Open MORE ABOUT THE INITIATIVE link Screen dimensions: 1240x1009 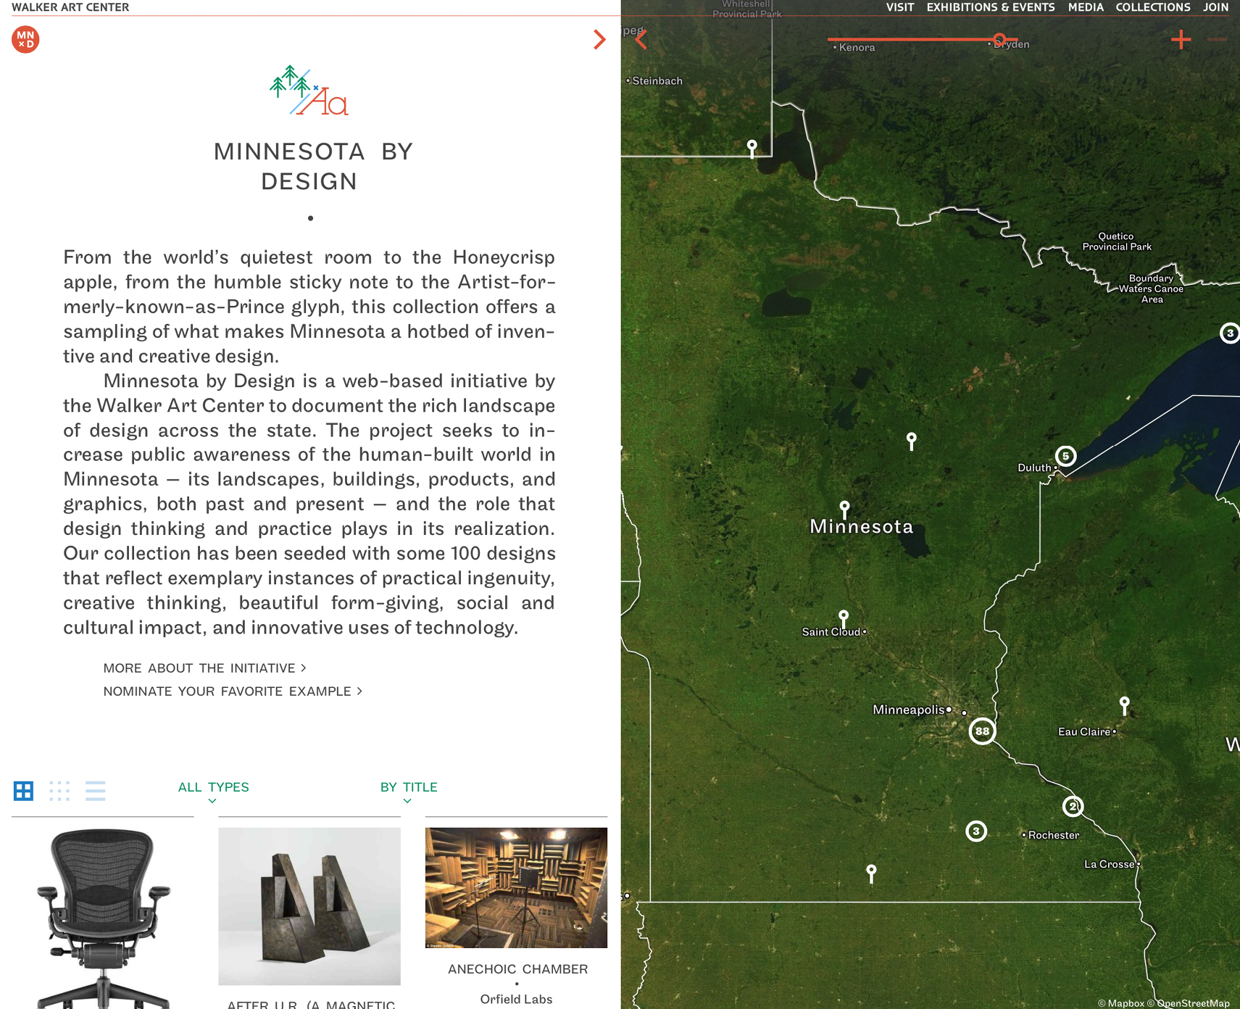click(x=204, y=668)
